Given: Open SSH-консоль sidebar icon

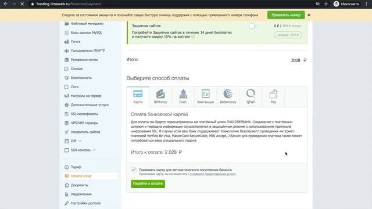Looking at the screenshot, I should click(67, 150).
